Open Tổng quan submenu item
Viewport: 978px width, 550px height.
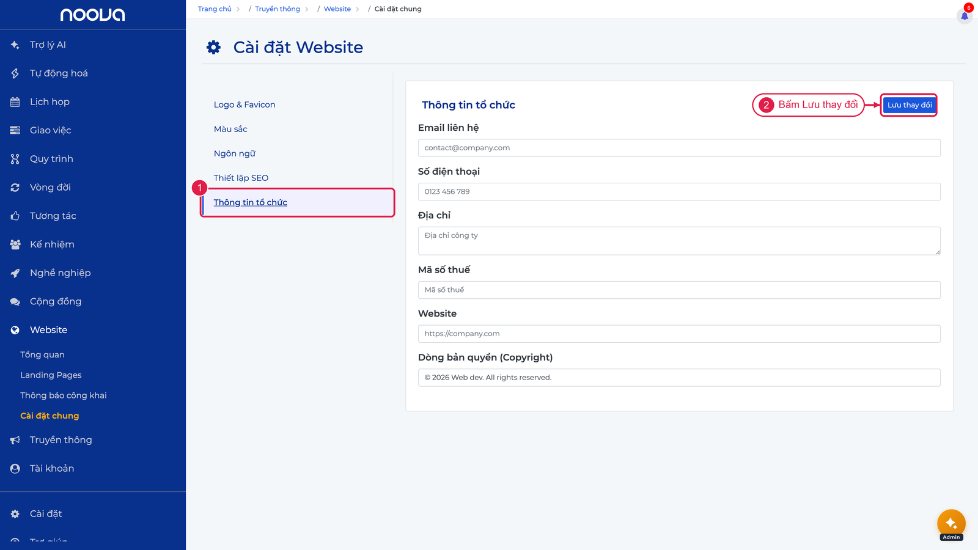pos(42,354)
